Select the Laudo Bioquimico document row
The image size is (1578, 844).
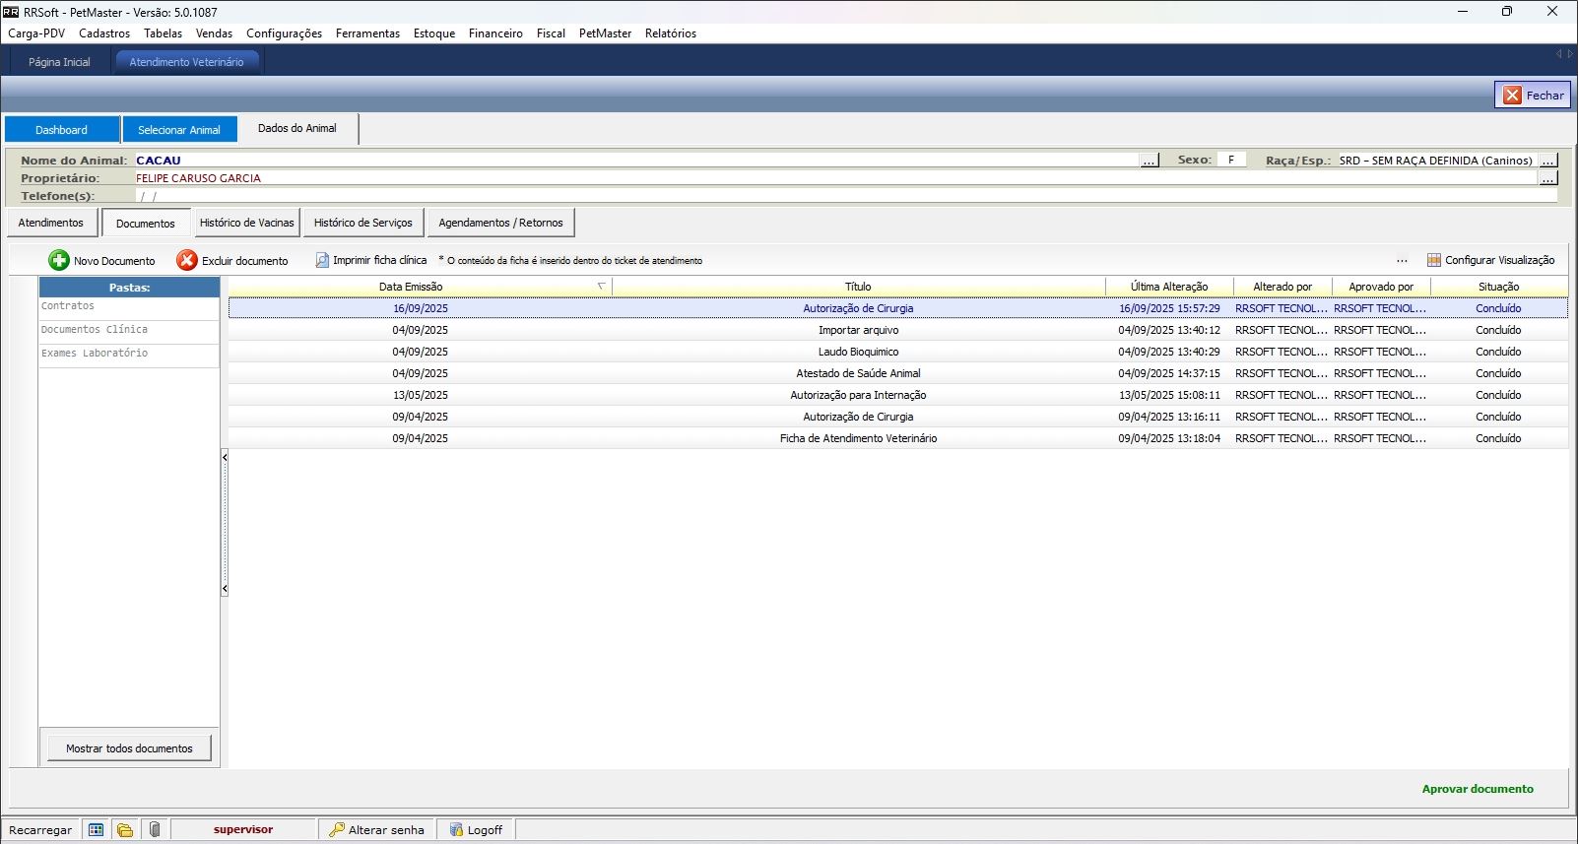pos(857,352)
